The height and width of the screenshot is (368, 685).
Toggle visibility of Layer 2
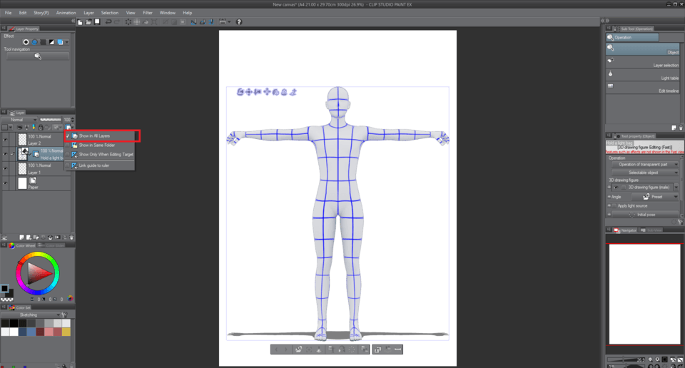tap(5, 140)
